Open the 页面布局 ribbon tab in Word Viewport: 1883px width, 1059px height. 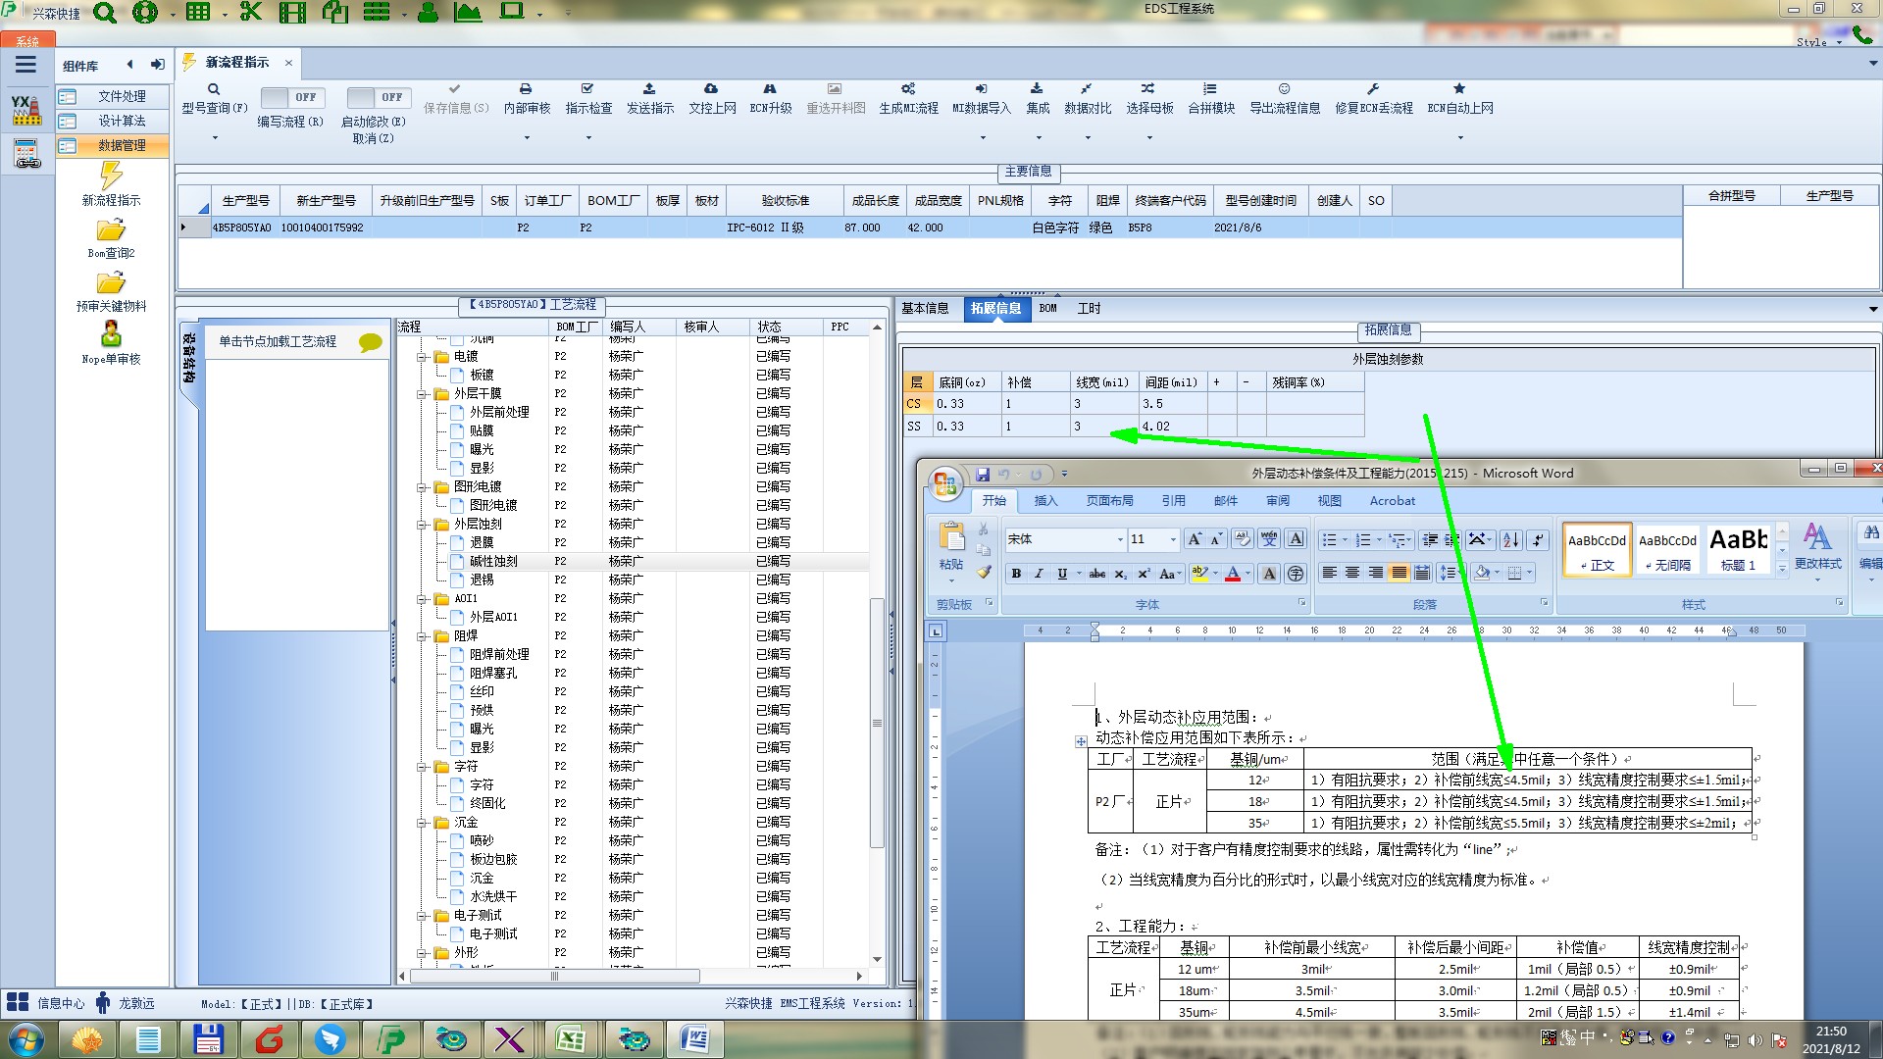tap(1109, 501)
